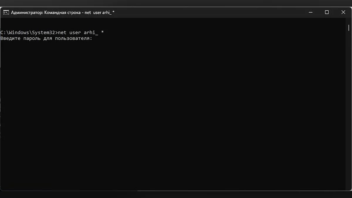Image resolution: width=352 pixels, height=198 pixels.
Task: Click the vertical scrollbar thumb
Action: click(x=348, y=28)
